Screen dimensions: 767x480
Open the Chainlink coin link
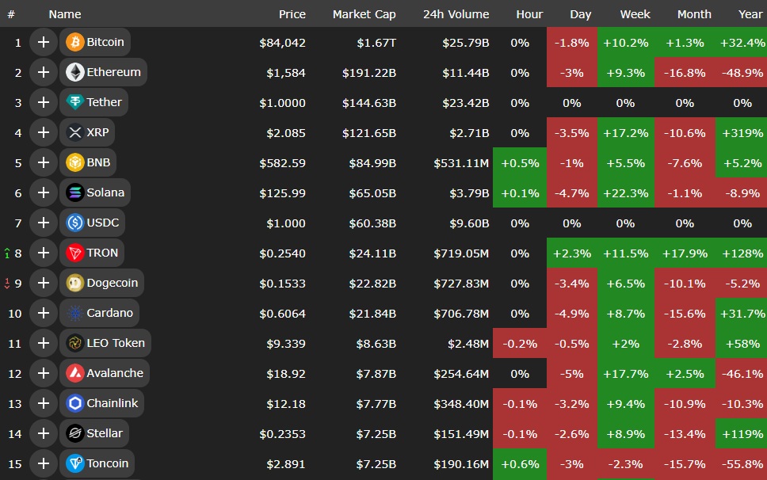pyautogui.click(x=112, y=403)
